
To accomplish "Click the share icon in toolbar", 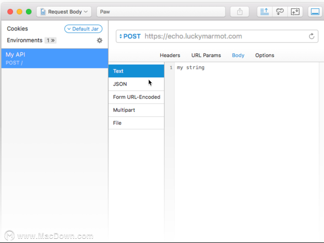I will (240, 11).
